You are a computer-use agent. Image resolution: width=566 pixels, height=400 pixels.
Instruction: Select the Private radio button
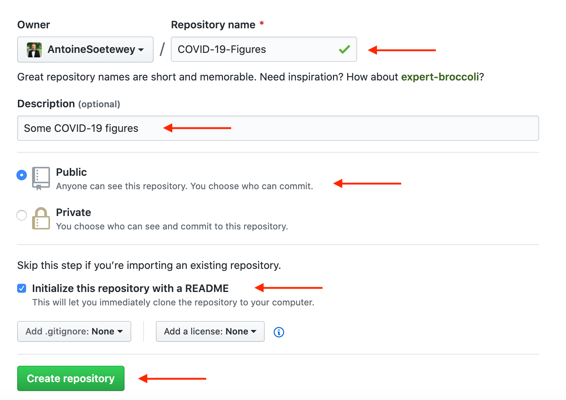[x=22, y=215]
